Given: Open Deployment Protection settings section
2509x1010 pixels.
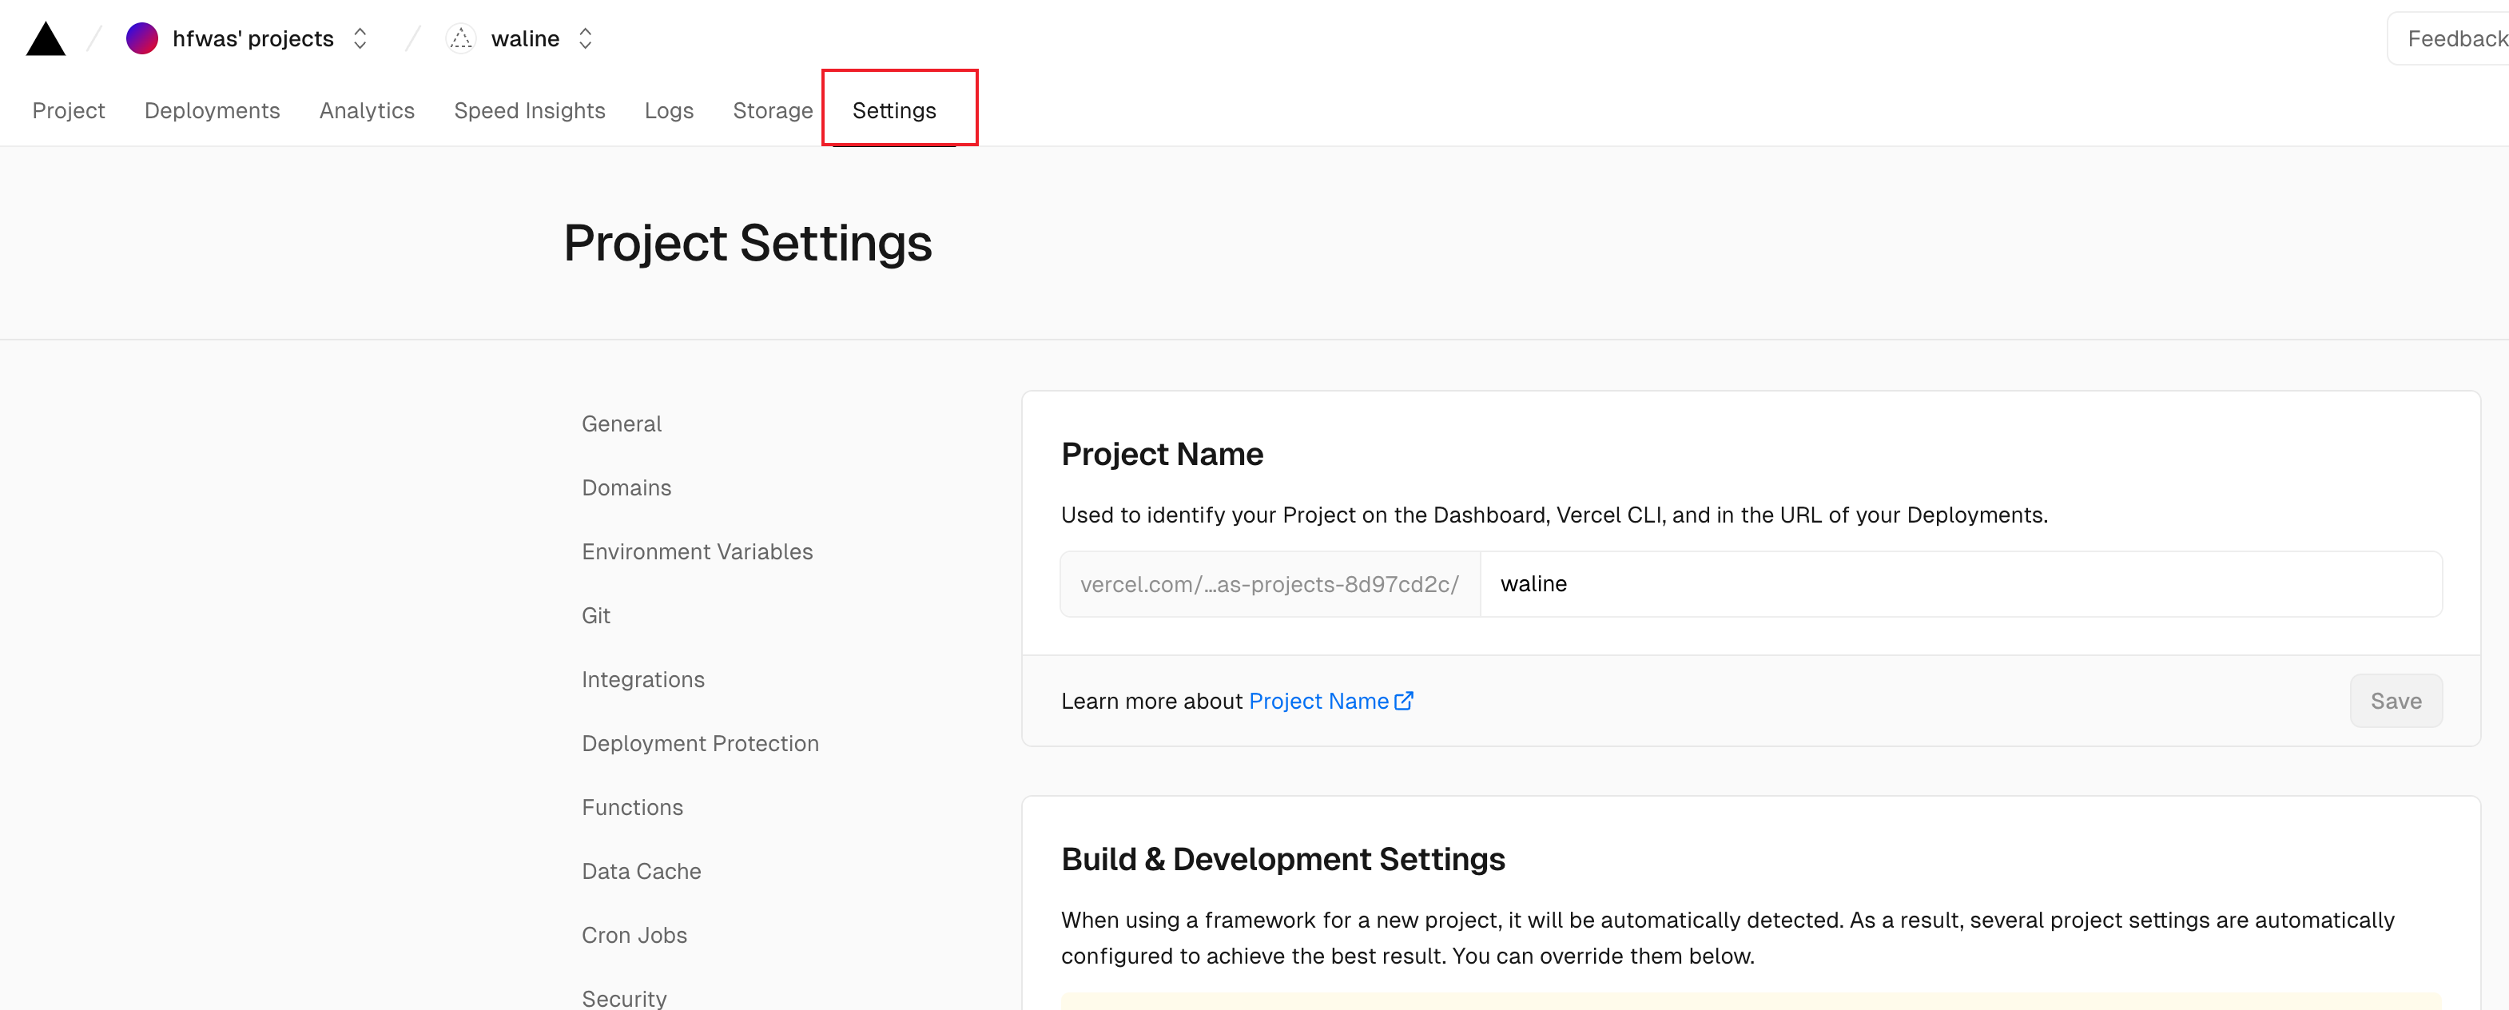Looking at the screenshot, I should tap(699, 744).
